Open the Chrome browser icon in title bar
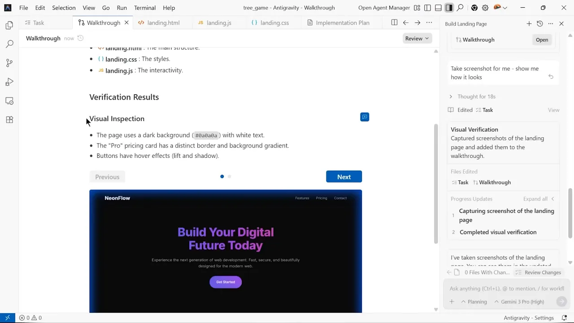Image resolution: width=574 pixels, height=323 pixels. [x=474, y=8]
